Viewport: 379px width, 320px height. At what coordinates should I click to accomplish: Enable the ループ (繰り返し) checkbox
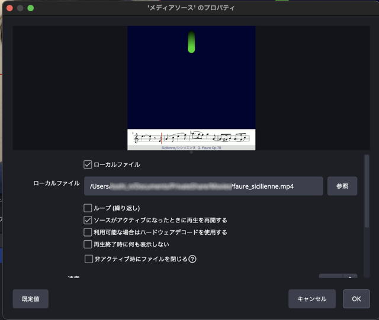(x=88, y=208)
